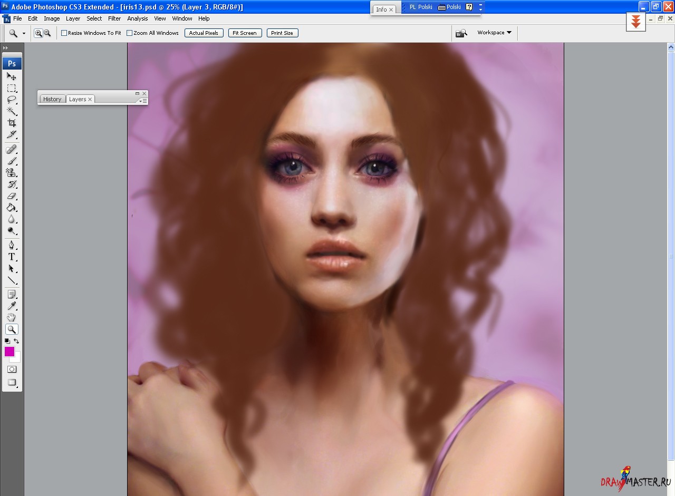Select the Type tool
The height and width of the screenshot is (496, 675).
pos(11,257)
